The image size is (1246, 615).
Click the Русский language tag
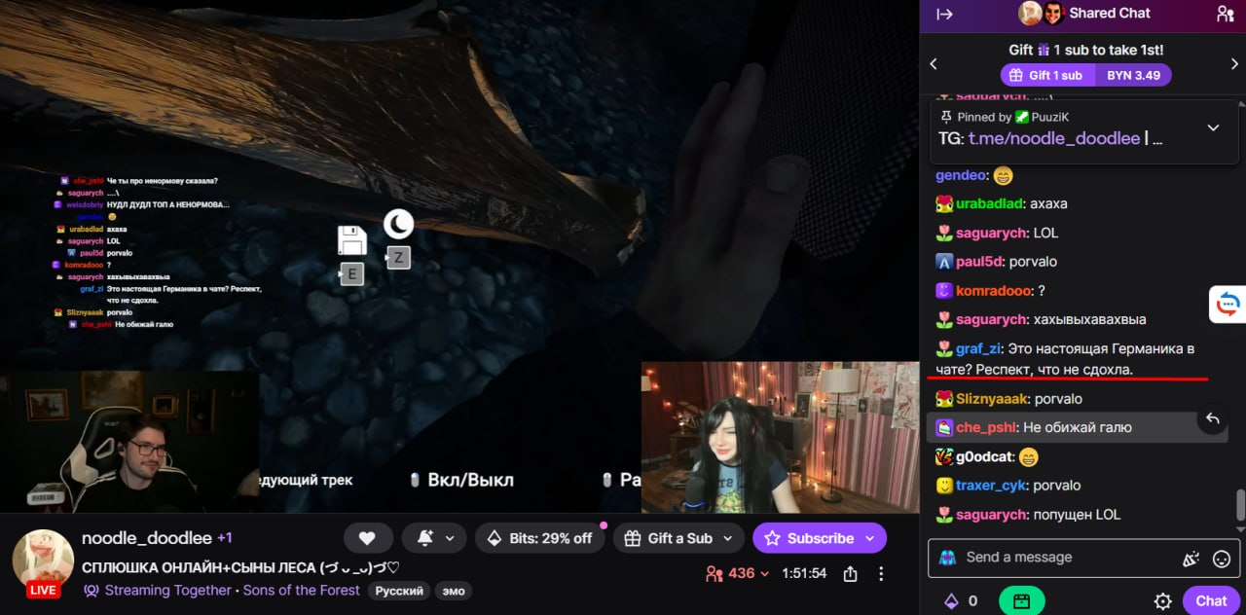pyautogui.click(x=399, y=591)
